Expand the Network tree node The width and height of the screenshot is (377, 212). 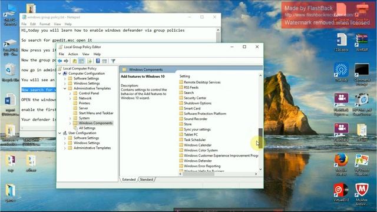click(70, 98)
